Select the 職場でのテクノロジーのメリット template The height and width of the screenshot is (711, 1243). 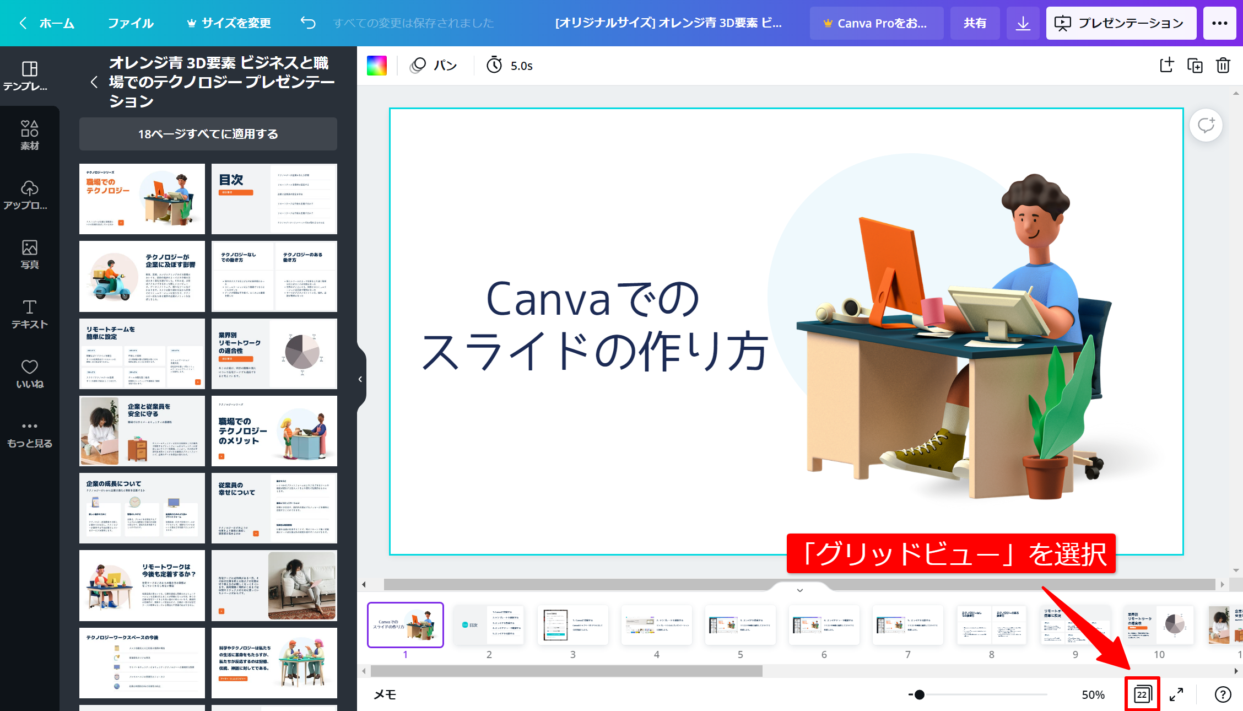pyautogui.click(x=274, y=431)
